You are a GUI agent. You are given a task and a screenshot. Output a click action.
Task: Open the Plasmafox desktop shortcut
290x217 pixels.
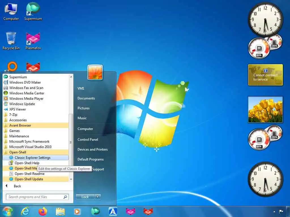click(33, 41)
